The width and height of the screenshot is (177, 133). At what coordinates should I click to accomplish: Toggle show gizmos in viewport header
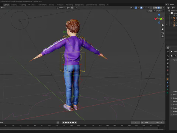click(136, 8)
